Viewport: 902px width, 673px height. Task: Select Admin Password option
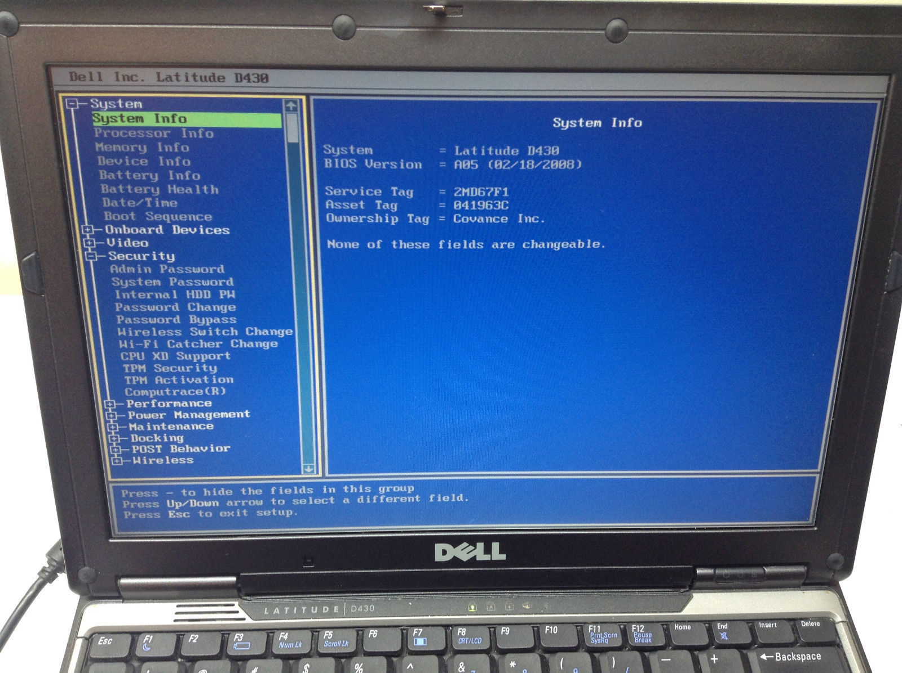(x=167, y=269)
